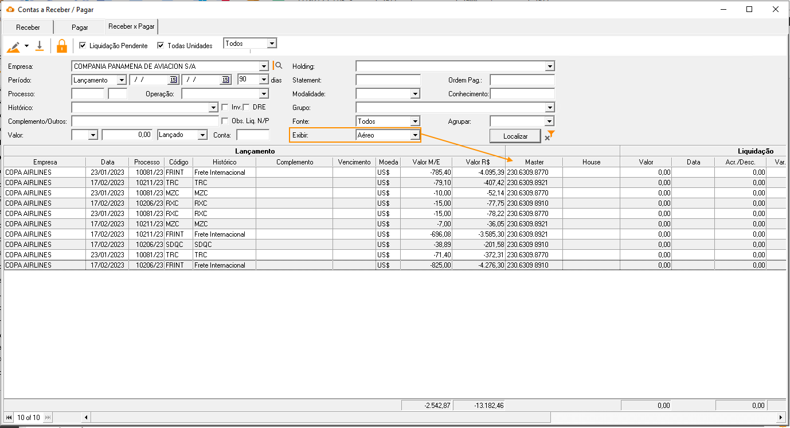Click the magnifier search icon beside Empresa

279,66
